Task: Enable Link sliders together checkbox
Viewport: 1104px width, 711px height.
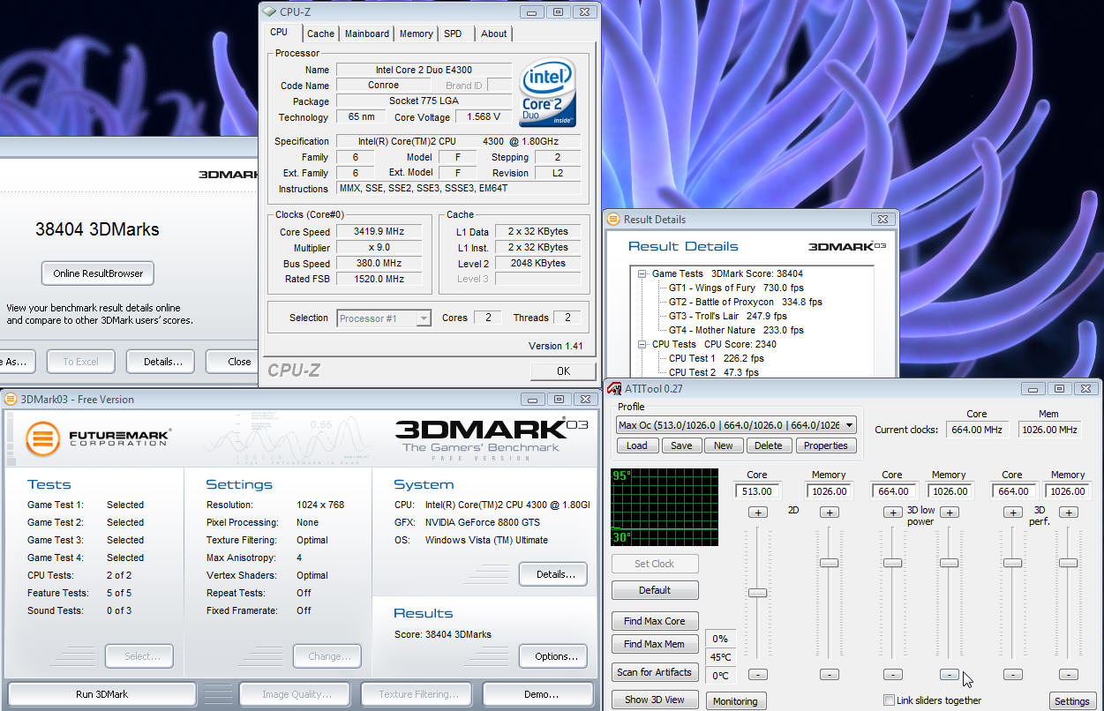Action: [x=889, y=700]
